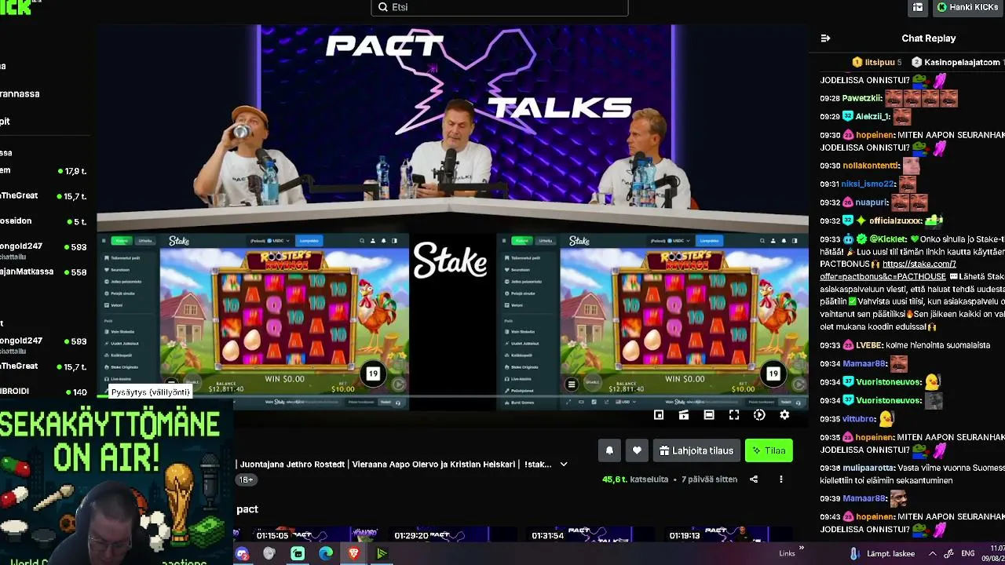Screen dimensions: 1005x565
Task: Click chat username nuapuri
Action: pyautogui.click(x=872, y=202)
